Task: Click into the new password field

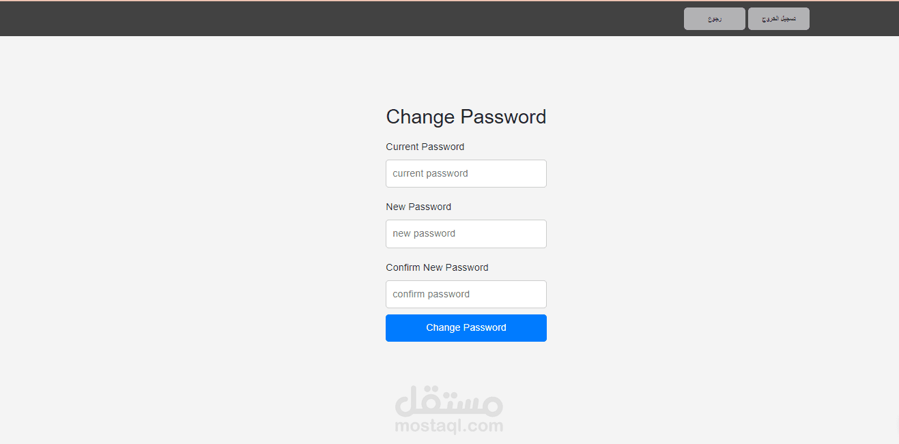Action: click(x=466, y=234)
